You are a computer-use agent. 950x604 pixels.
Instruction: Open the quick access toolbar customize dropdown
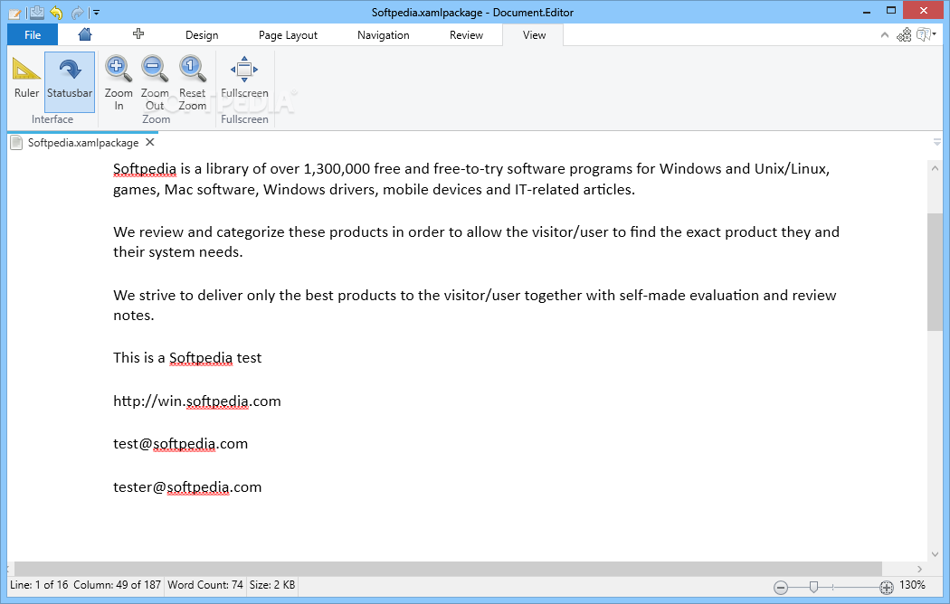tap(96, 12)
